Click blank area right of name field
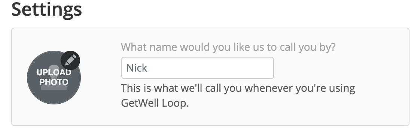 click(341, 68)
